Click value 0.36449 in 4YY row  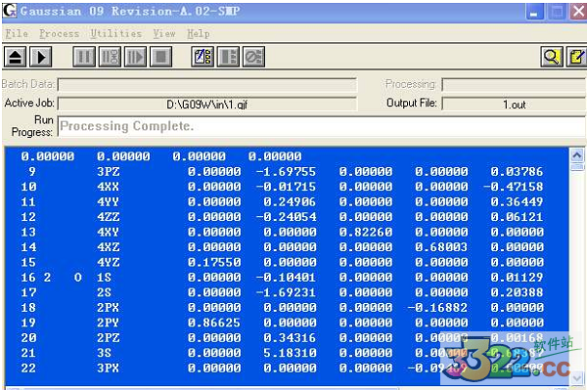pyautogui.click(x=517, y=202)
